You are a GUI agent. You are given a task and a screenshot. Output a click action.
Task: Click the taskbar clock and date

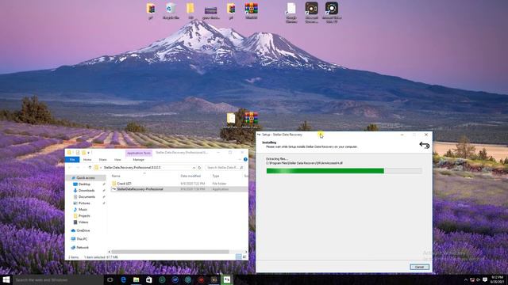pos(497,279)
